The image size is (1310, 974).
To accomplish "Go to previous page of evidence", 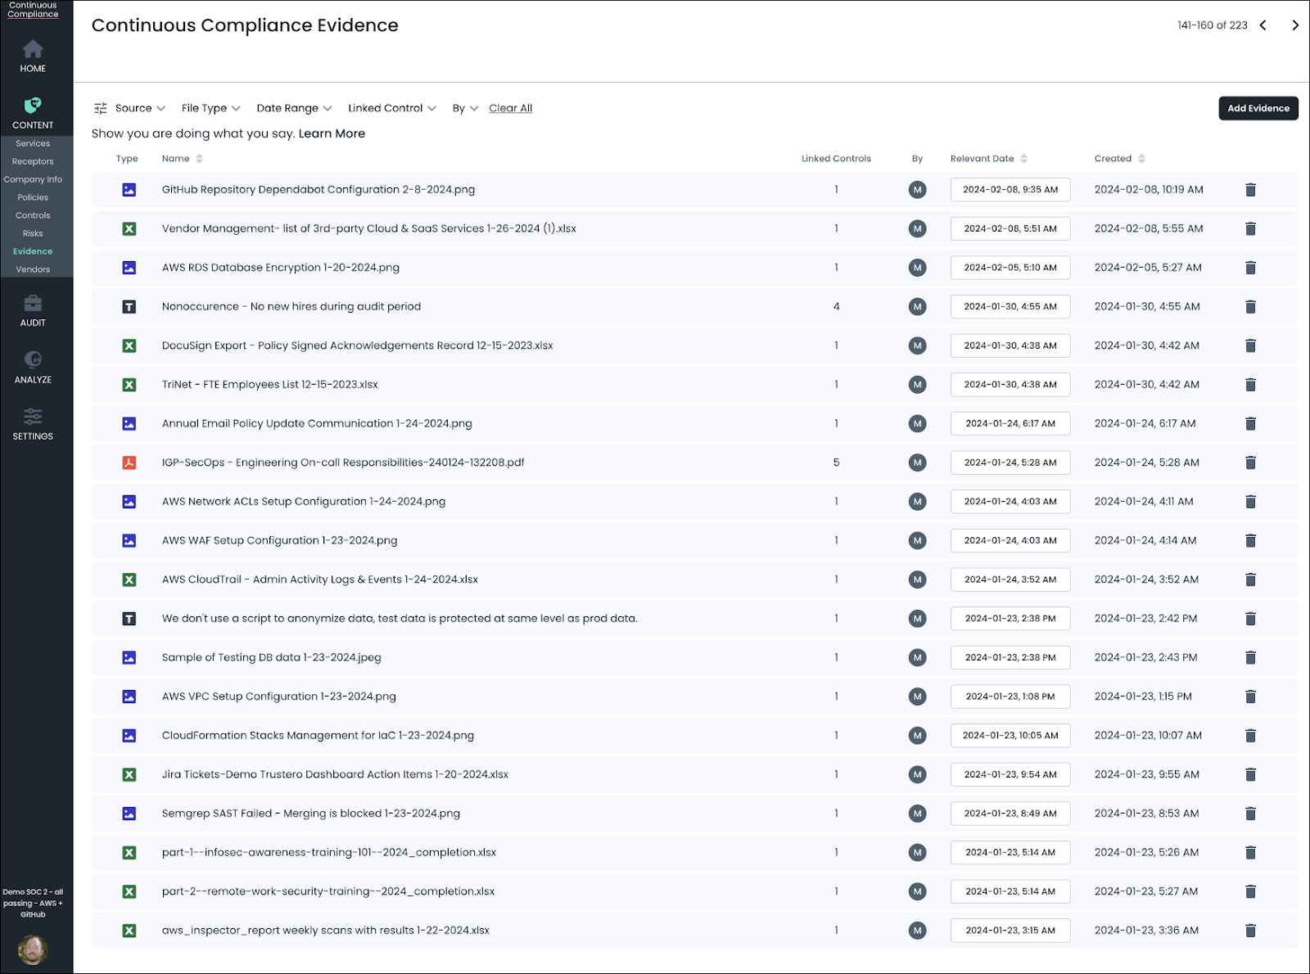I will point(1263,25).
